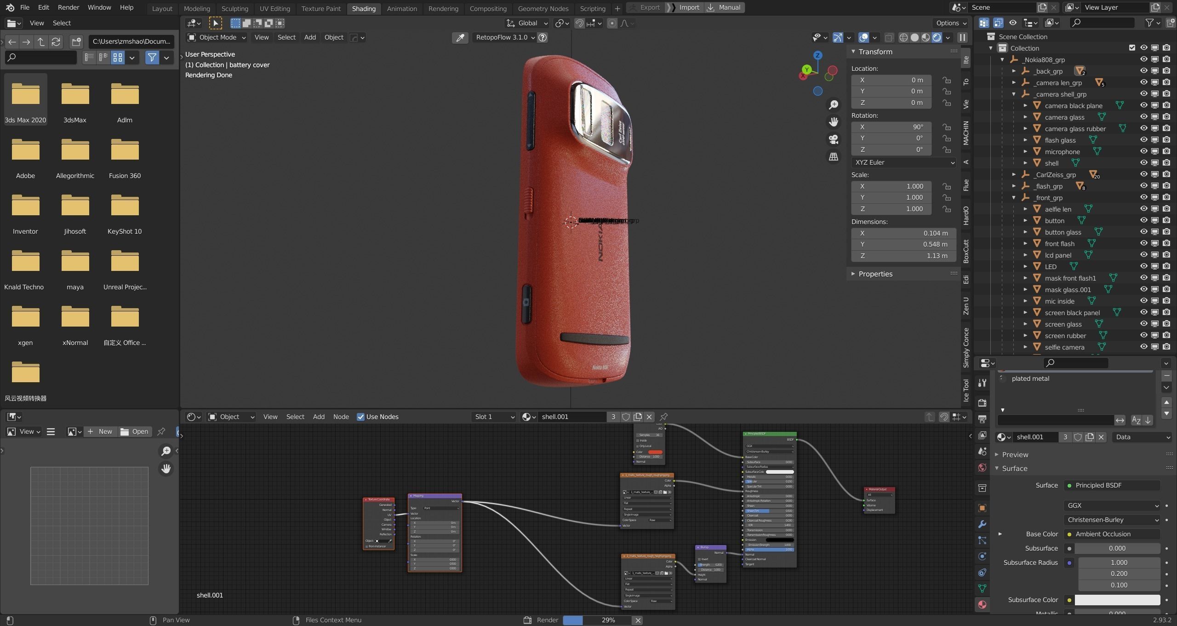This screenshot has height=626, width=1177.
Task: Toggle Use Nodes checkbox
Action: click(361, 417)
